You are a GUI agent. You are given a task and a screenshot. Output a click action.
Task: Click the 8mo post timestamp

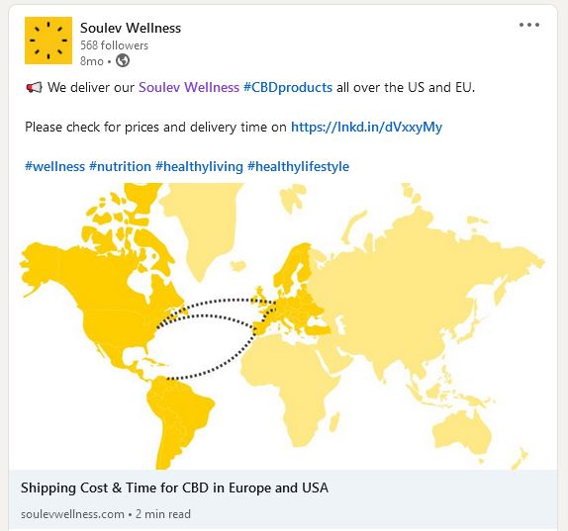pos(92,60)
